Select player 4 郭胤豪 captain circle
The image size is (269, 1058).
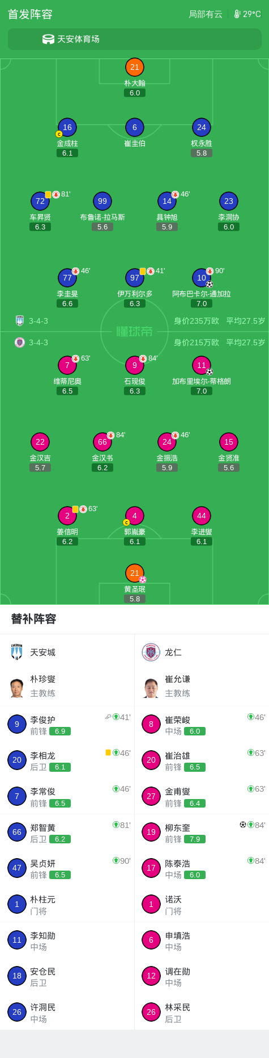(135, 516)
